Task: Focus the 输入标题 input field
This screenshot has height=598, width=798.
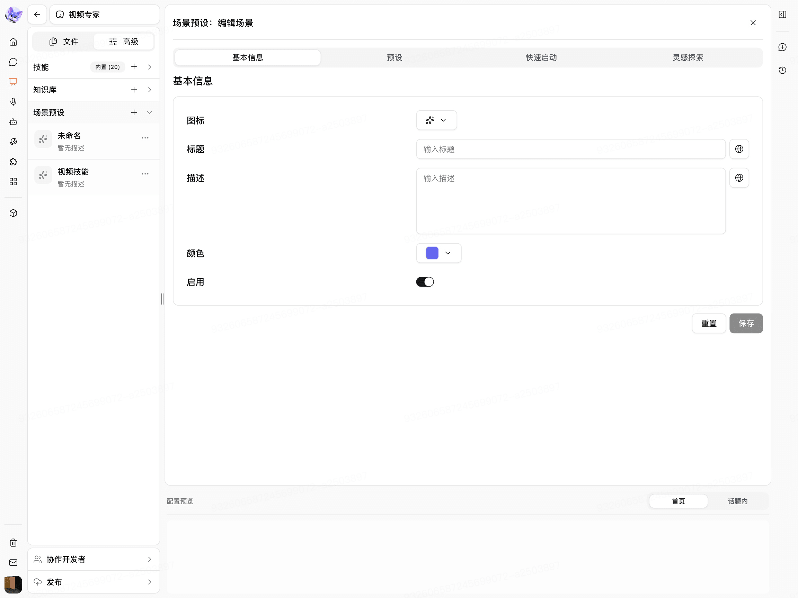Action: 571,149
